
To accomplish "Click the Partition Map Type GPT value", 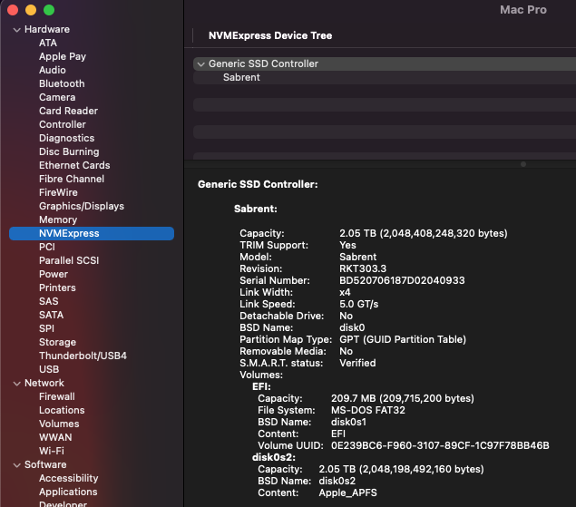I will (x=403, y=339).
